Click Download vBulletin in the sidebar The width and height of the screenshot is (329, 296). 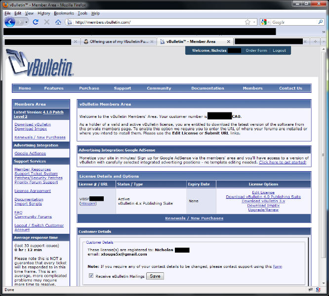pyautogui.click(x=33, y=124)
